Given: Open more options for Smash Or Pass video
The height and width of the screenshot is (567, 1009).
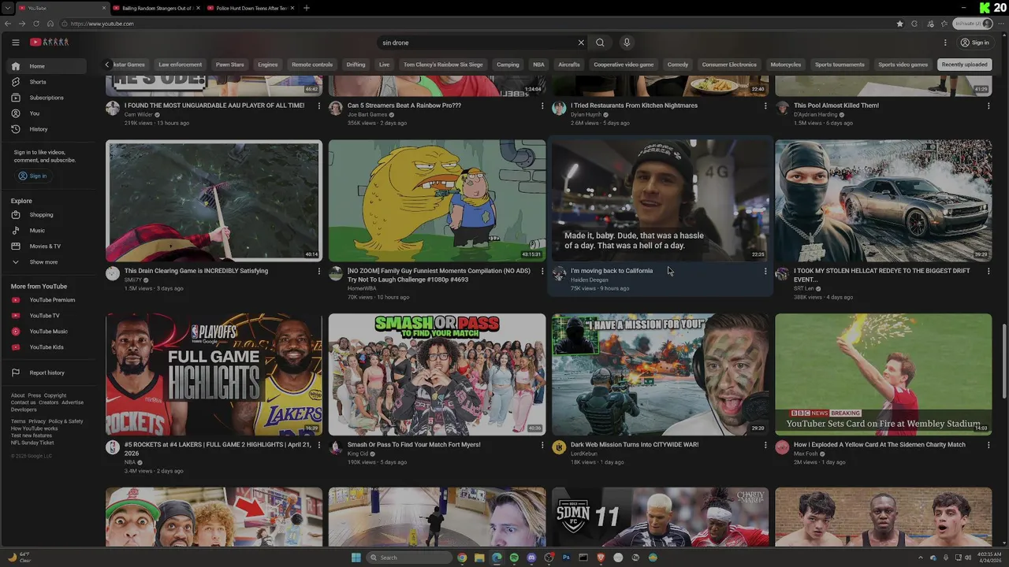Looking at the screenshot, I should click(542, 445).
